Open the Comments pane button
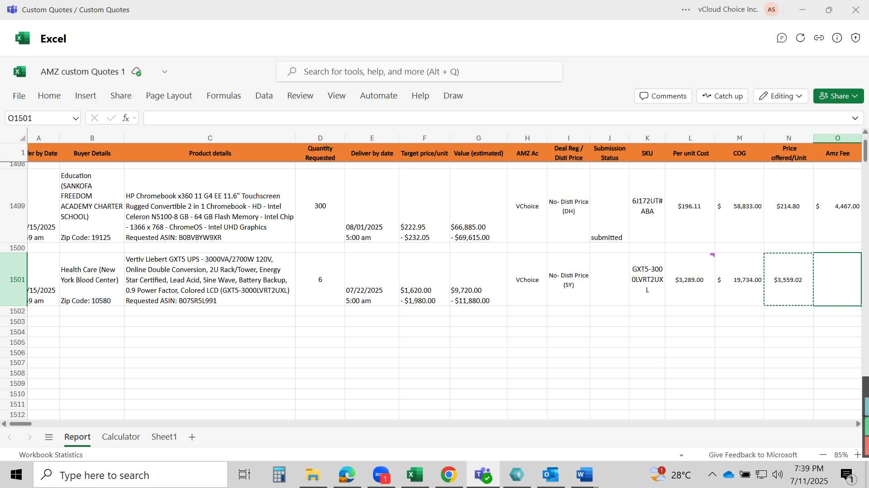The height and width of the screenshot is (488, 869). 663,96
